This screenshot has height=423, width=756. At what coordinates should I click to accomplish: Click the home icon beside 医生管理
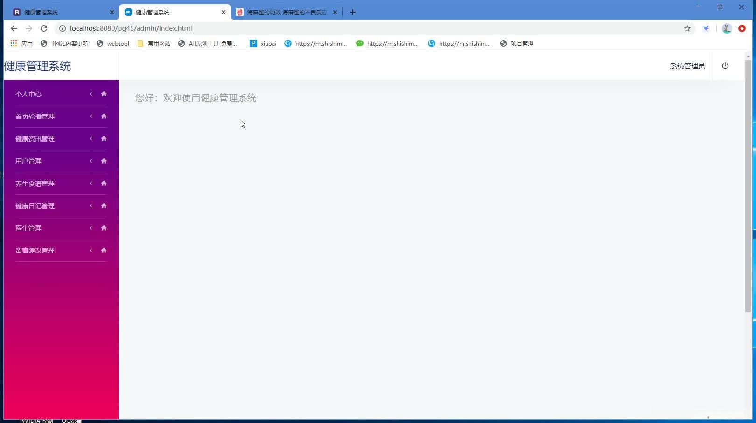click(103, 228)
